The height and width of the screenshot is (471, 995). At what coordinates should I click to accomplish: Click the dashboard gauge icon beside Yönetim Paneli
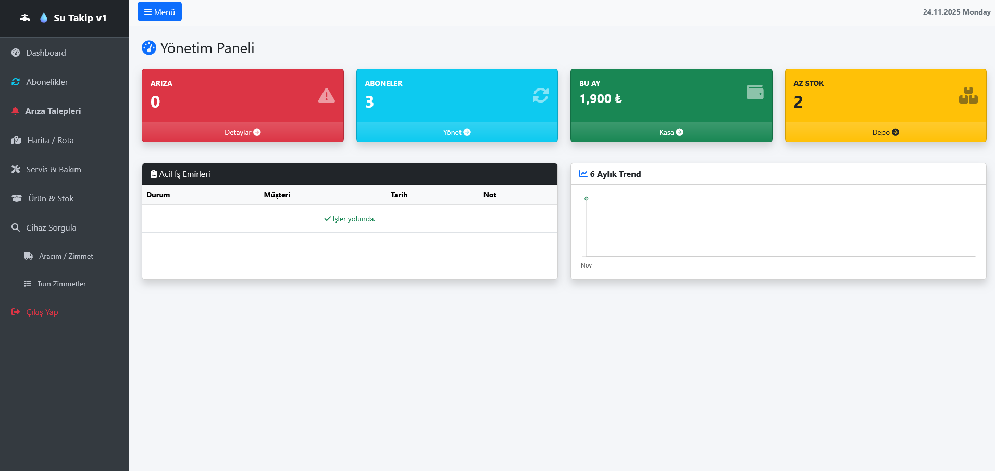[149, 48]
